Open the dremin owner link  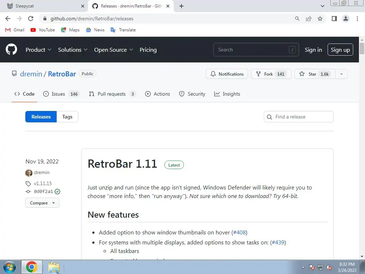tap(31, 74)
